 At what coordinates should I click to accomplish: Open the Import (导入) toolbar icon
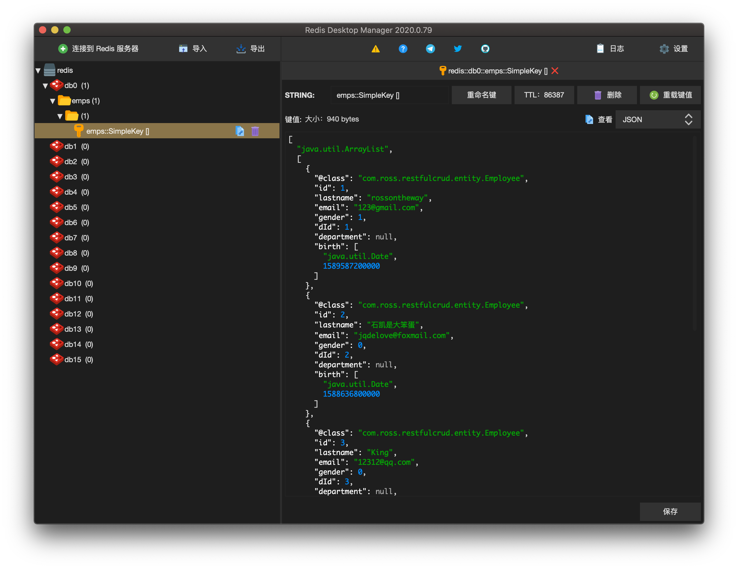(x=183, y=49)
